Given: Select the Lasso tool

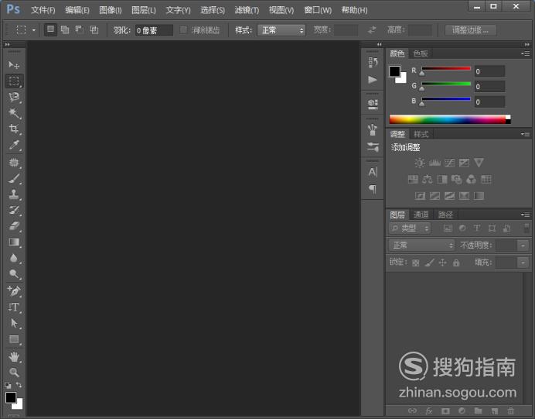Looking at the screenshot, I should [14, 97].
